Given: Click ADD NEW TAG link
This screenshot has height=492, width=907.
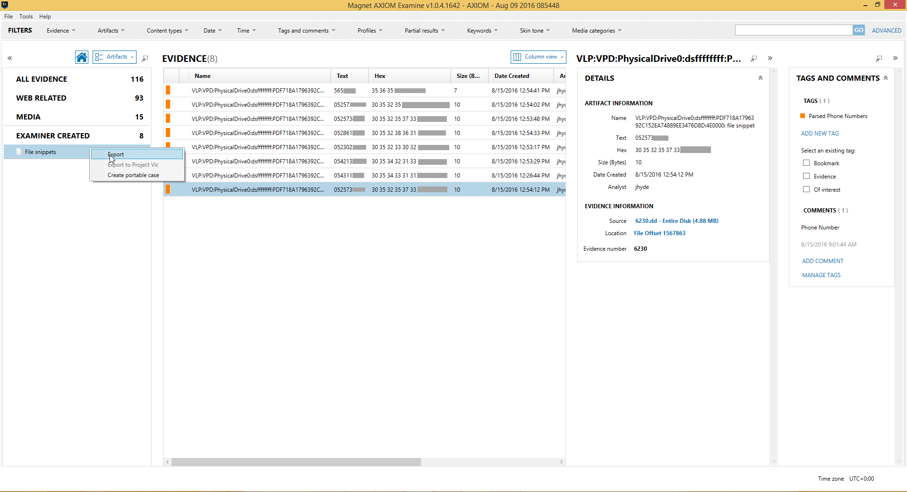Looking at the screenshot, I should click(x=820, y=134).
